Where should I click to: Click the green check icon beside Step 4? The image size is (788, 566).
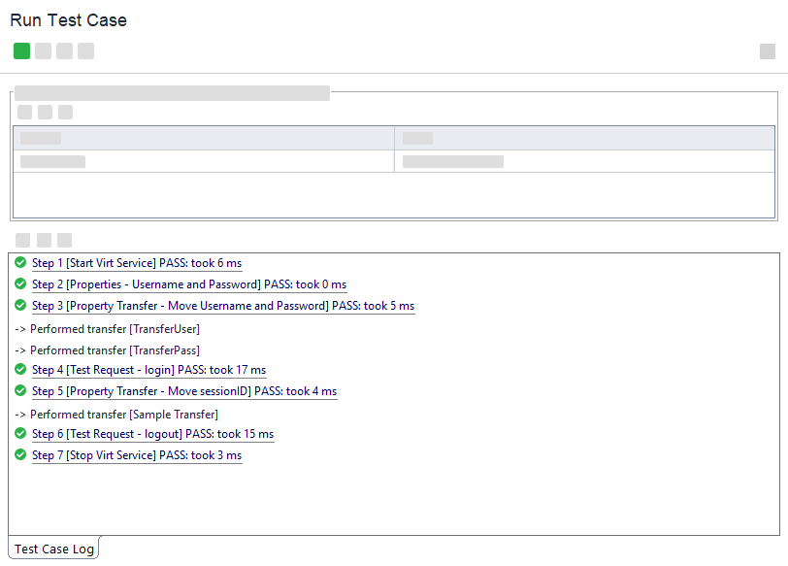pos(20,369)
